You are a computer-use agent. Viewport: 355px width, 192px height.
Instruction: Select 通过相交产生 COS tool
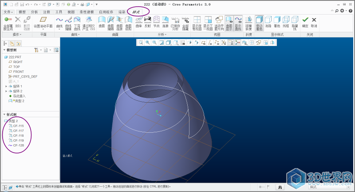88,23
